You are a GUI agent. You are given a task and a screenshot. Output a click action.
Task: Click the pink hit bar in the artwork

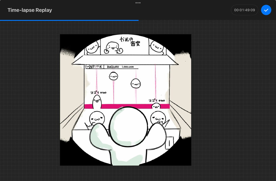coord(127,106)
